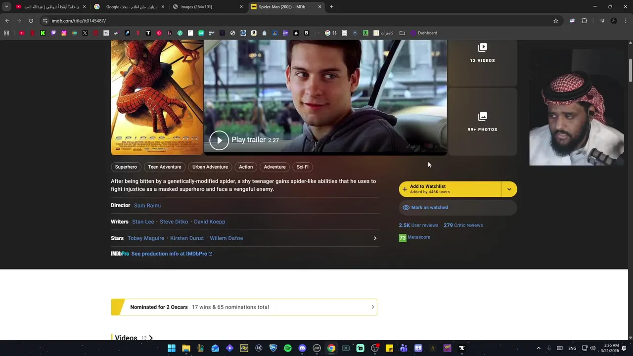633x356 pixels.
Task: Open Tobey Maguire's page
Action: coord(146,238)
